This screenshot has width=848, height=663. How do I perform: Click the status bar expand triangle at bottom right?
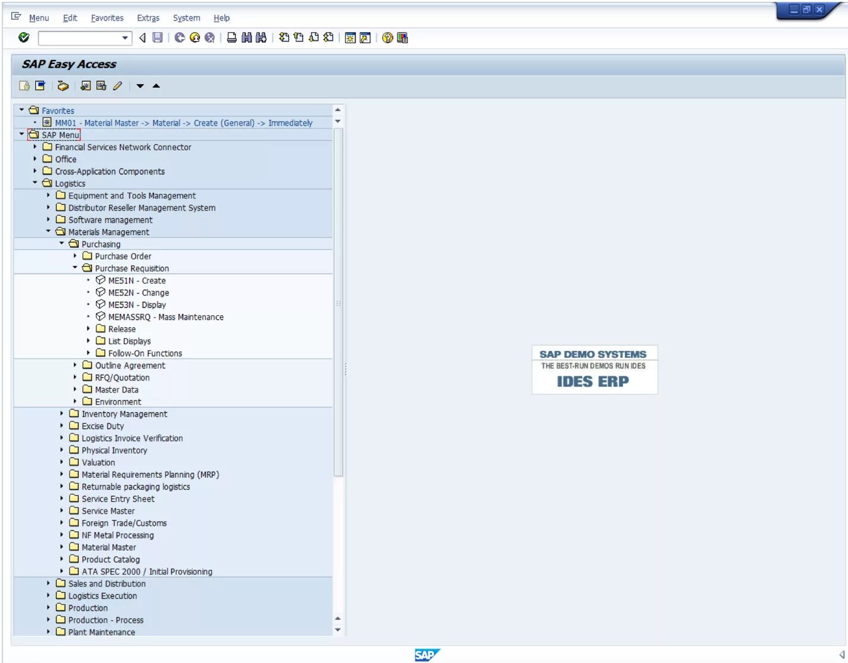coord(841,655)
